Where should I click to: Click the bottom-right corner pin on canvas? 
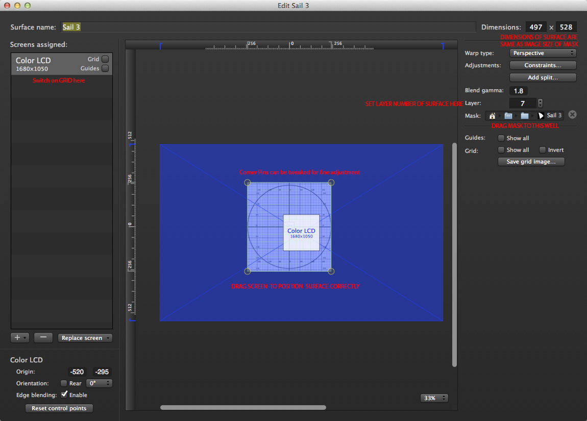(x=331, y=271)
